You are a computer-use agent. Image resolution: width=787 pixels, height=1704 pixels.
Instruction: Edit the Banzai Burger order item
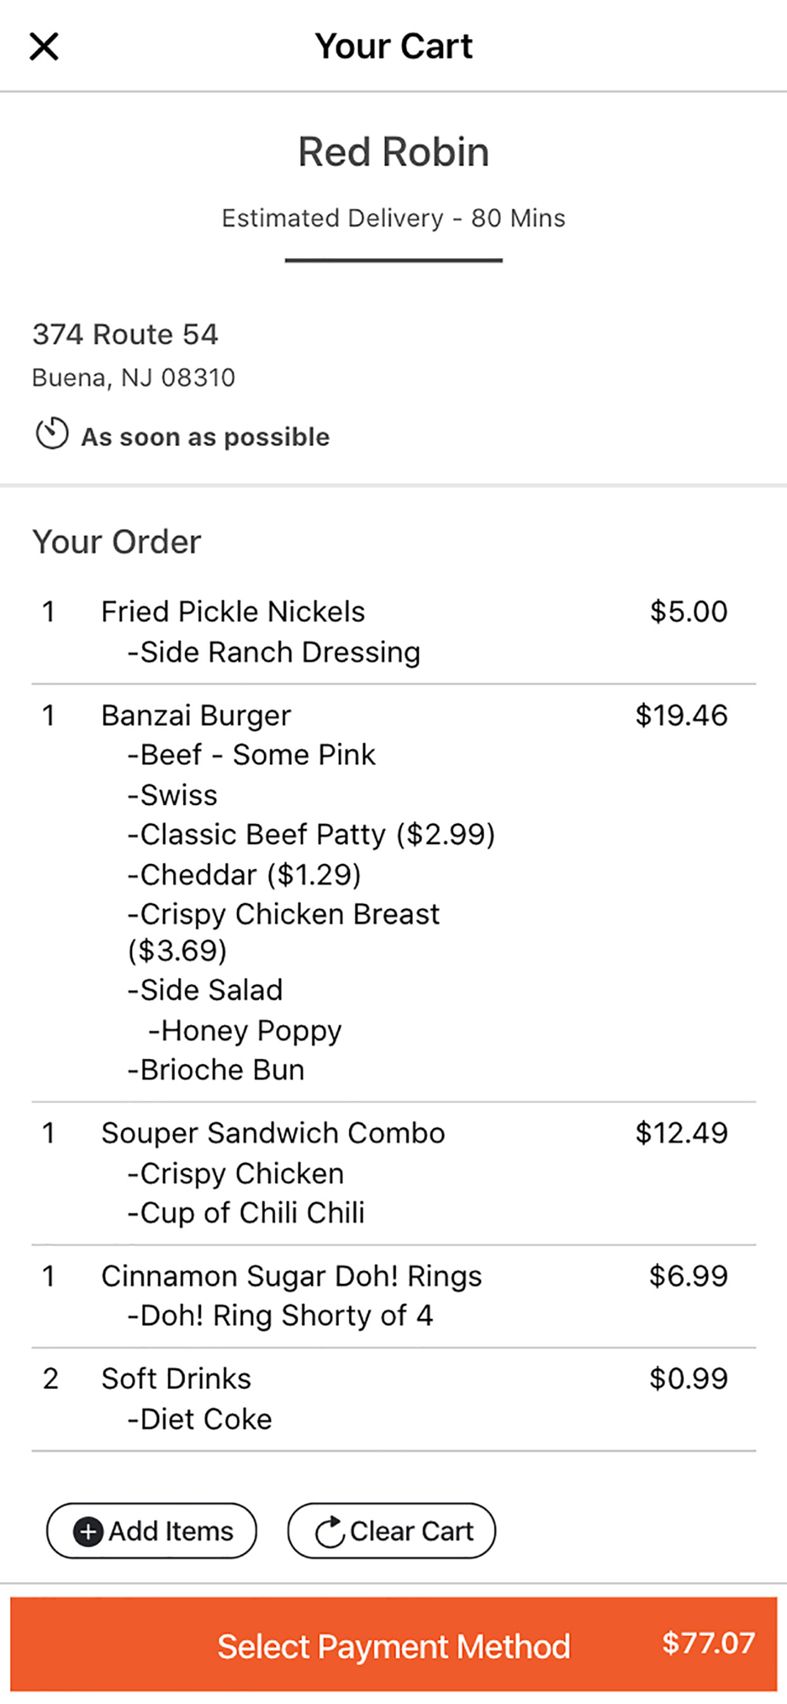point(196,716)
